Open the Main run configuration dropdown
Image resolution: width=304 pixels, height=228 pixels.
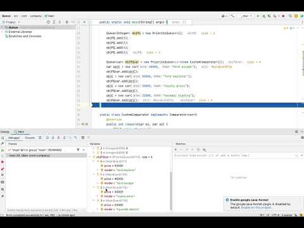pyautogui.click(x=247, y=16)
